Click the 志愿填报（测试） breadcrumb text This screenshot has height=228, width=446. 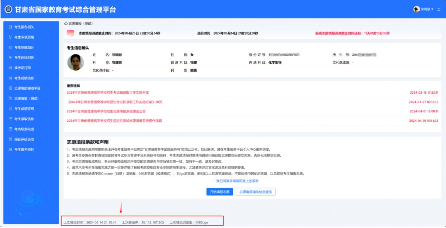point(81,23)
